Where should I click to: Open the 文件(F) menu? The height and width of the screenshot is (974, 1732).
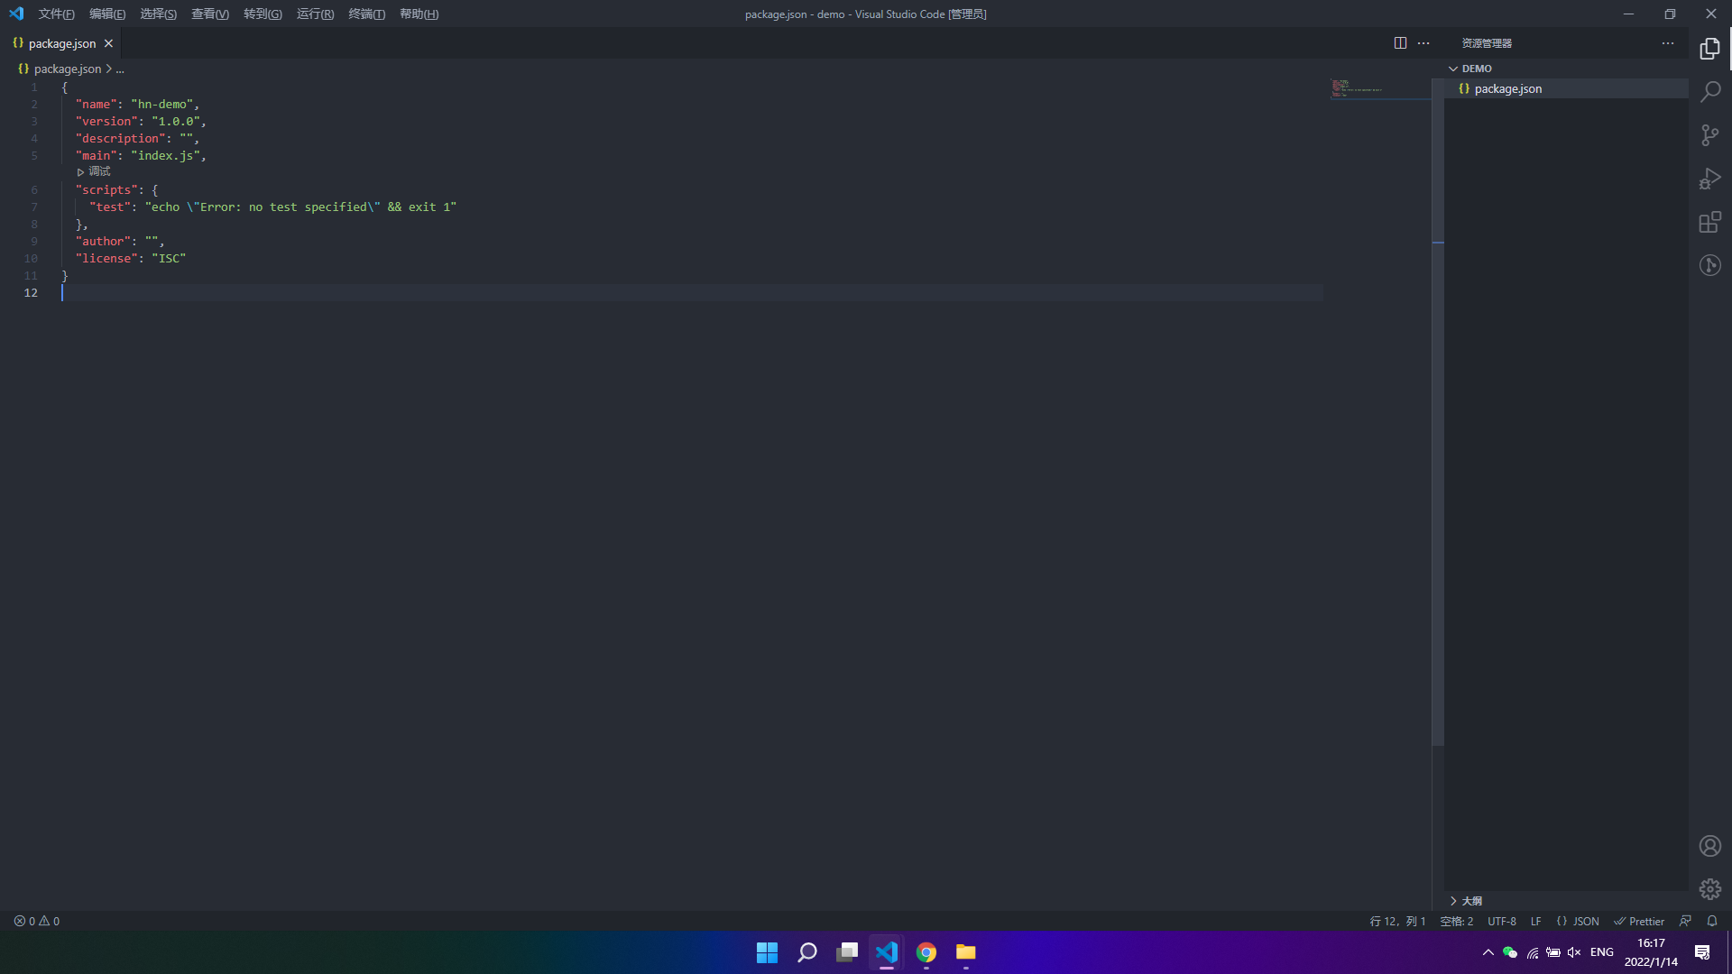pyautogui.click(x=56, y=14)
